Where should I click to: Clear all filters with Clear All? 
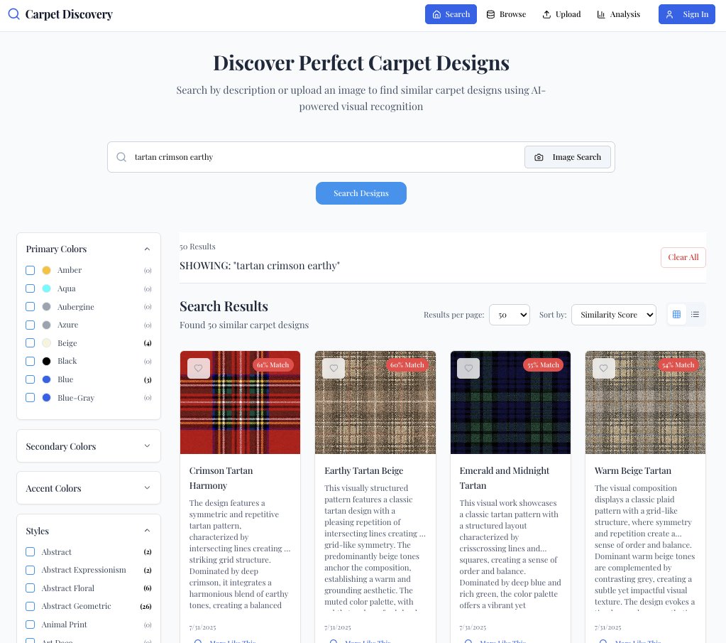click(683, 257)
